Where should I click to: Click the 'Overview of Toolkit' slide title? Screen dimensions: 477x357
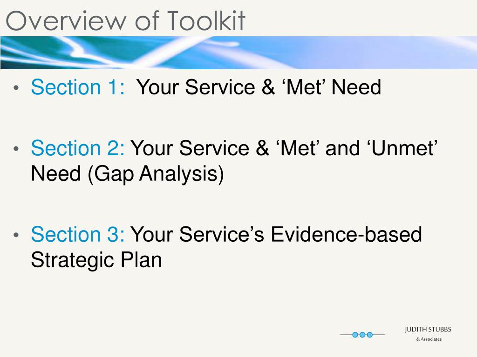[x=125, y=20]
